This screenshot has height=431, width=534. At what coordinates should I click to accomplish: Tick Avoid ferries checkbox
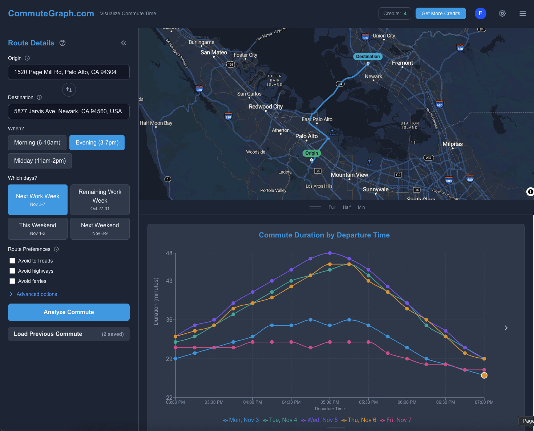(x=12, y=281)
